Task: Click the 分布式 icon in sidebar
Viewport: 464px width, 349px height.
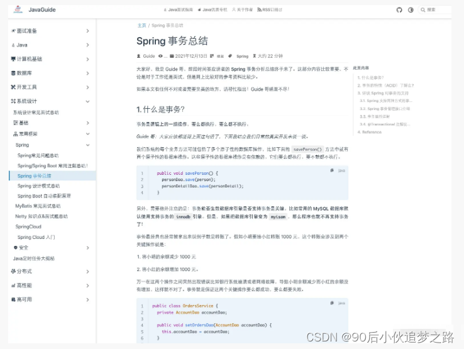Action: coord(13,271)
